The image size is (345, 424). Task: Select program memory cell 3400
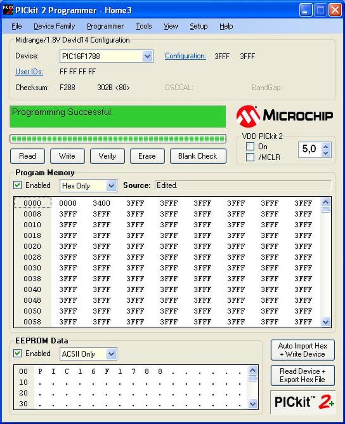click(101, 203)
